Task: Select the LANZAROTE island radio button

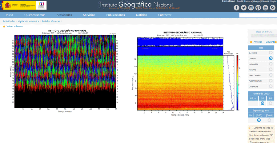Action: (x=271, y=87)
